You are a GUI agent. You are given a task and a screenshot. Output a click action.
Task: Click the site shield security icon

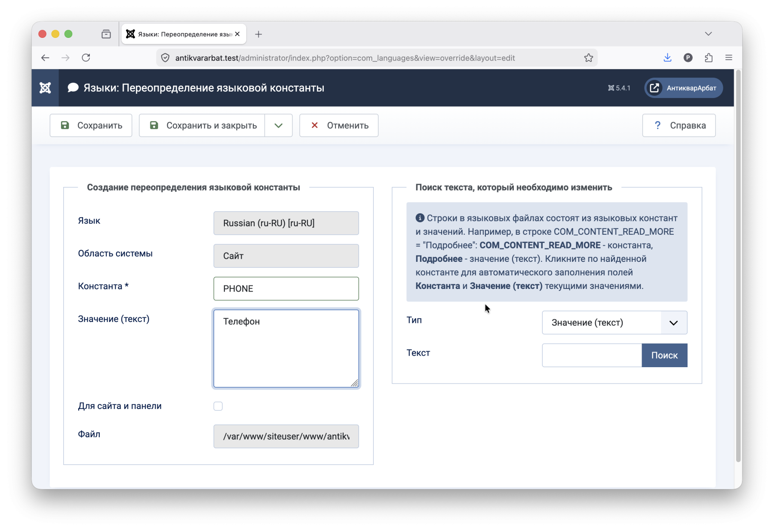[165, 58]
